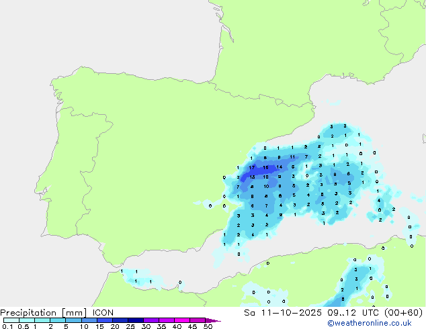Click the 'ICON' model name label
This screenshot has height=329, width=426.
click(x=103, y=313)
